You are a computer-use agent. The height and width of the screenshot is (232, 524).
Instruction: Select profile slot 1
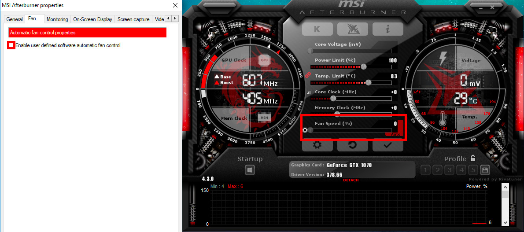pos(425,170)
